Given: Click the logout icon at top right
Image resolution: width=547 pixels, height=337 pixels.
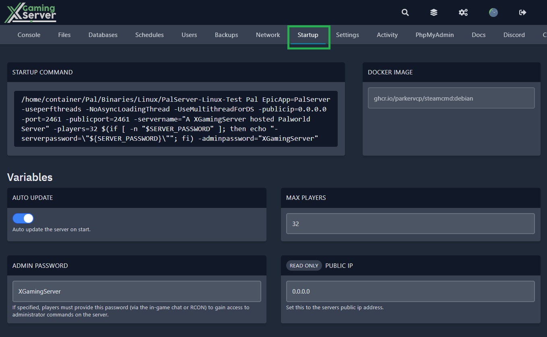Looking at the screenshot, I should [x=522, y=12].
